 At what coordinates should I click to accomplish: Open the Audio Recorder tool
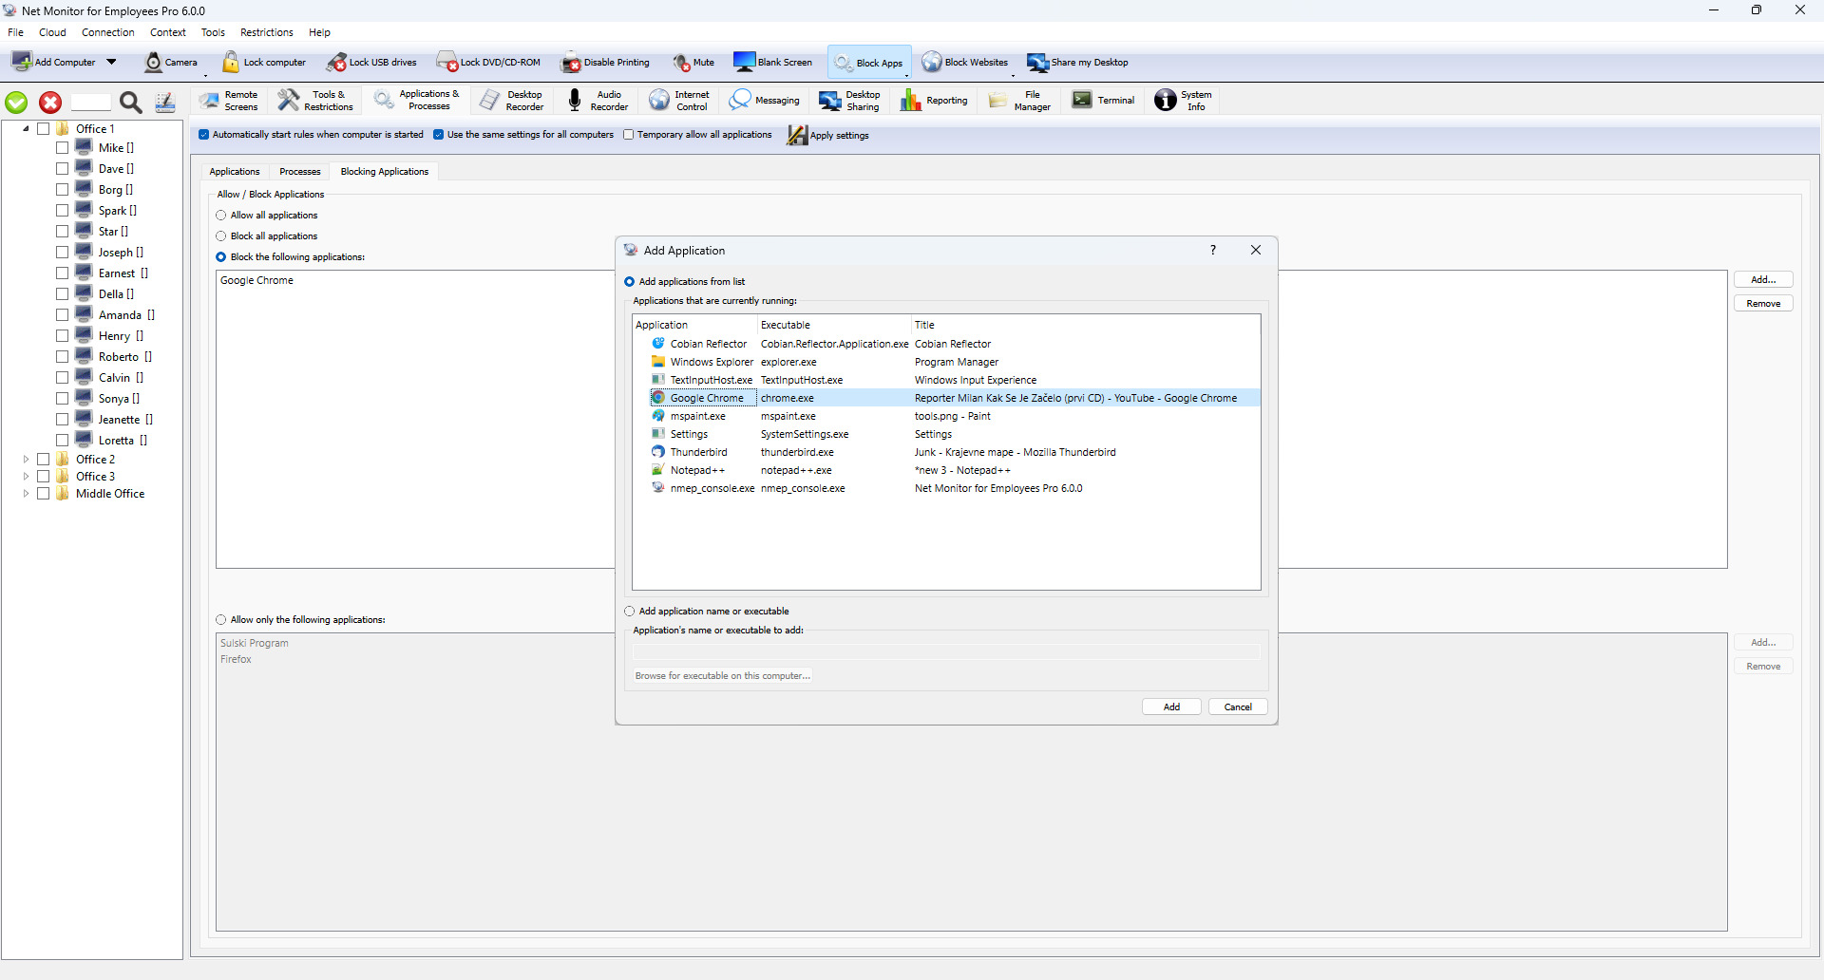[x=575, y=101]
